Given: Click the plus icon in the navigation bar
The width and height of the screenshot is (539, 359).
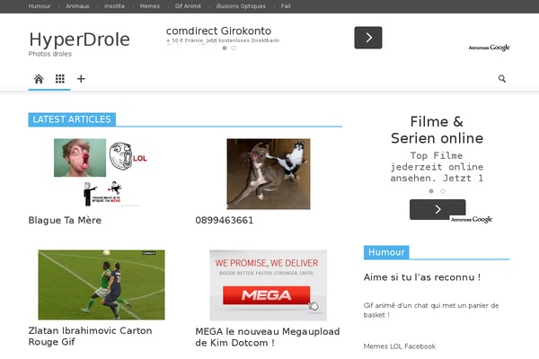Looking at the screenshot, I should click(x=81, y=79).
